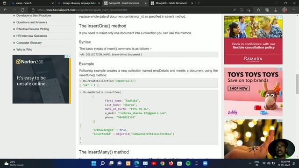Open taskbar Search
Screen dimensions: 299x168
[x=102, y=163]
